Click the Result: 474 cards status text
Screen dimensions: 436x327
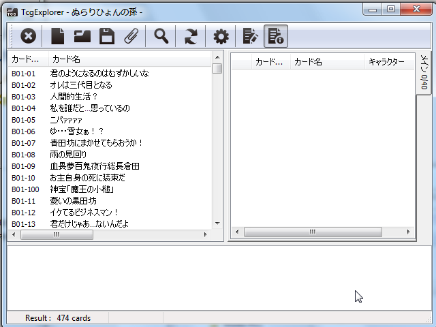click(x=58, y=318)
